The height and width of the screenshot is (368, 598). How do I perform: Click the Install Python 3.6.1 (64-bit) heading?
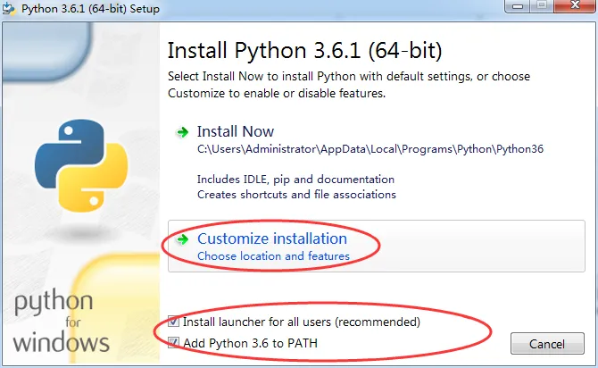(305, 48)
